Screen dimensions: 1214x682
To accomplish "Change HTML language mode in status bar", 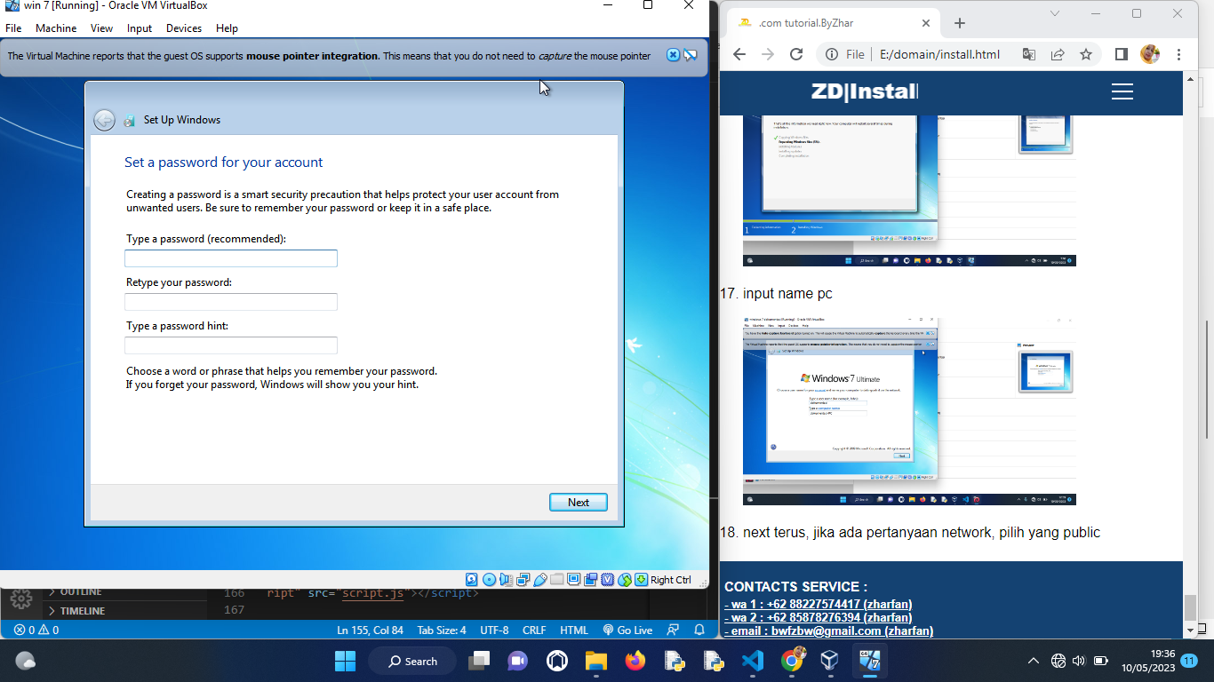I will pos(573,630).
